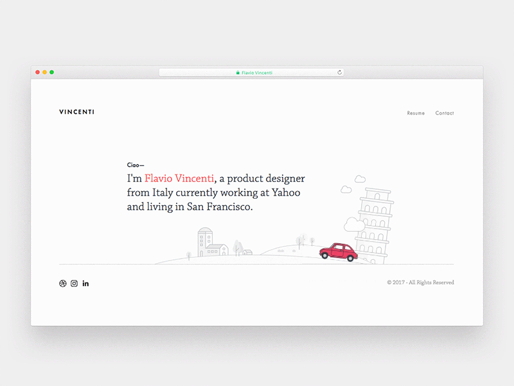Open the Resume menu item
The width and height of the screenshot is (514, 386).
coord(415,113)
